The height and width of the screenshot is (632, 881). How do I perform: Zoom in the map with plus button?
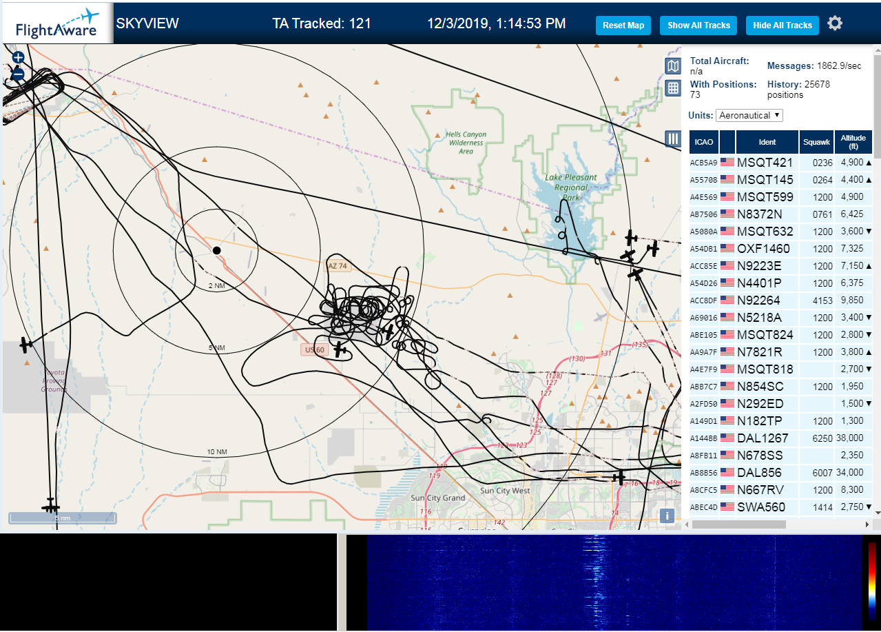click(19, 58)
